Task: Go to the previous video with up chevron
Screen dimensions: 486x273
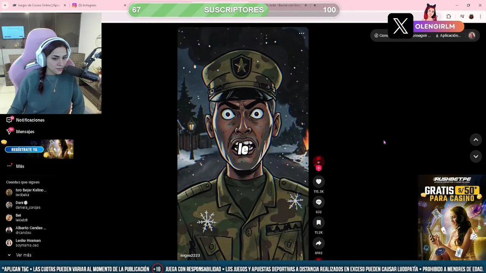Action: 476,140
